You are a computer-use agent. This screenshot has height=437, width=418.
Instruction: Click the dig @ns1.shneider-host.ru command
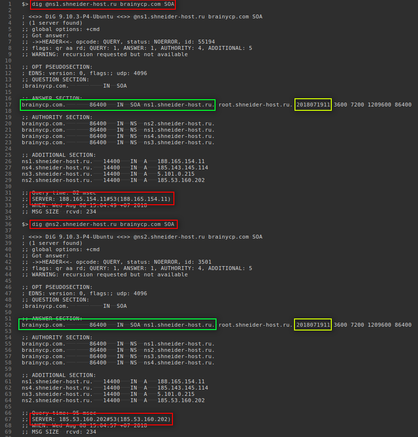(102, 4)
